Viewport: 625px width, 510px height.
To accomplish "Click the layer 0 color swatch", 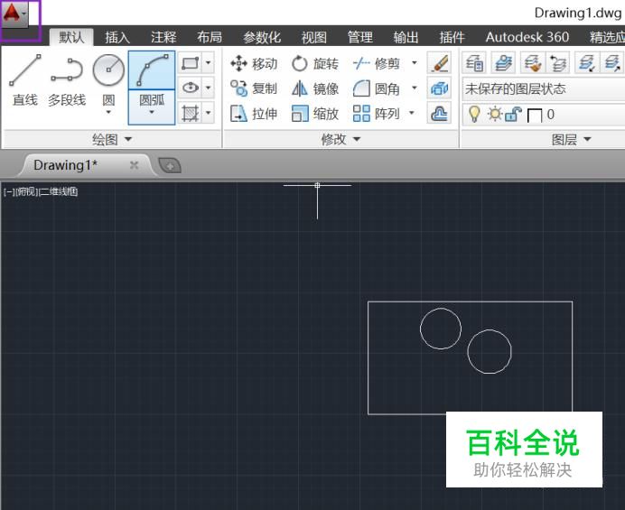I will [535, 116].
